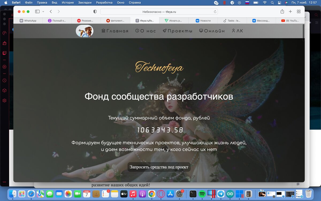
Task: Click Twitch icon in Opera sidebar behind
Action: click(x=4, y=53)
